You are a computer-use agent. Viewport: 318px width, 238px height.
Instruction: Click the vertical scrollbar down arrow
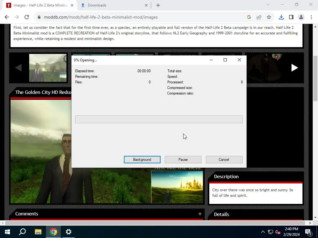316,218
